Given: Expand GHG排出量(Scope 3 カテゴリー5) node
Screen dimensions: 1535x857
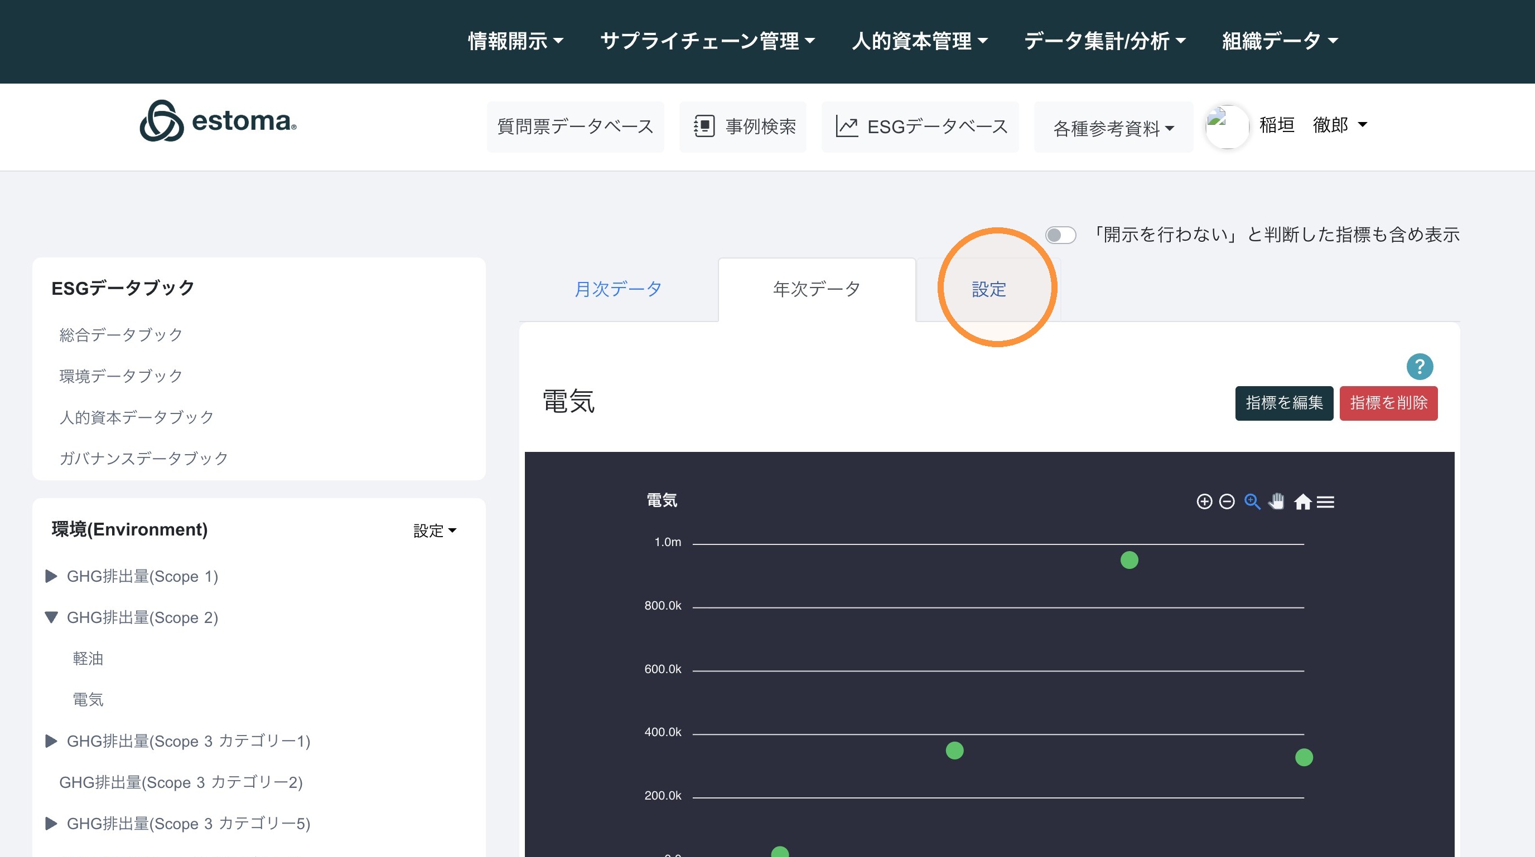Looking at the screenshot, I should [x=51, y=824].
